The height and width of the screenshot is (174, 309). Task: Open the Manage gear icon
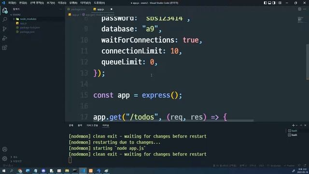pyautogui.click(x=5, y=159)
